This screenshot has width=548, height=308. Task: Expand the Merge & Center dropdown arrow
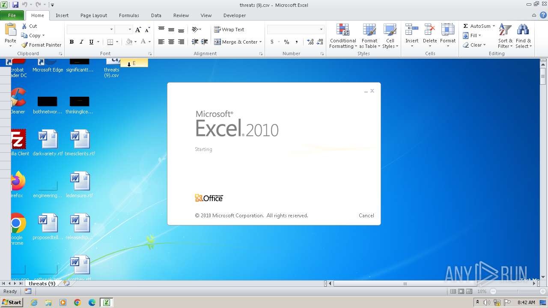point(261,42)
